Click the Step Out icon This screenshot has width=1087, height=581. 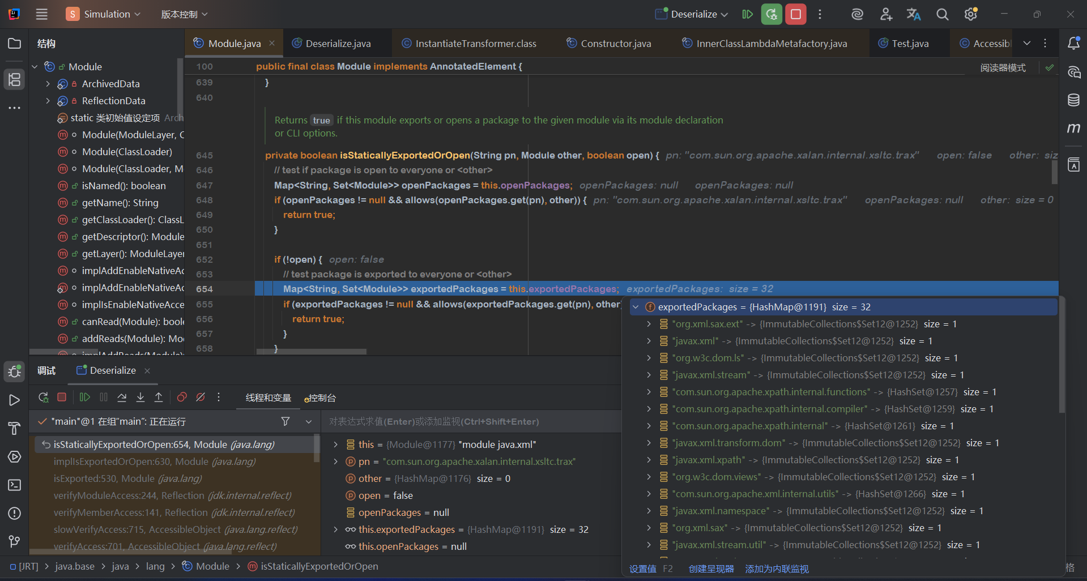point(159,398)
